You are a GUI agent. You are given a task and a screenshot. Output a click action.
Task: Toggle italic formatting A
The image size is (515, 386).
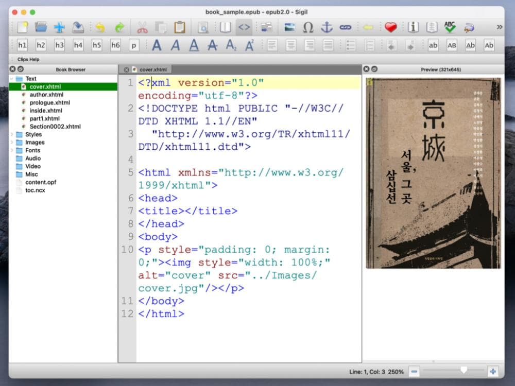click(176, 45)
